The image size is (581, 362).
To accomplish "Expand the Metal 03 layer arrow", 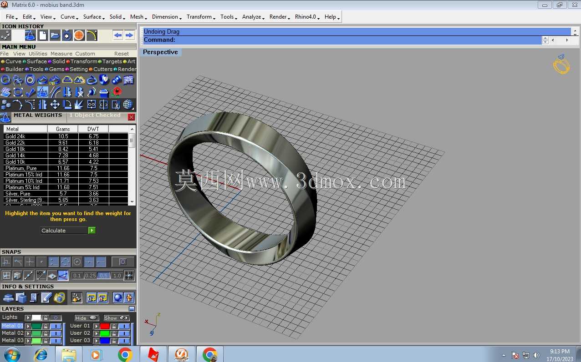I will (28, 341).
